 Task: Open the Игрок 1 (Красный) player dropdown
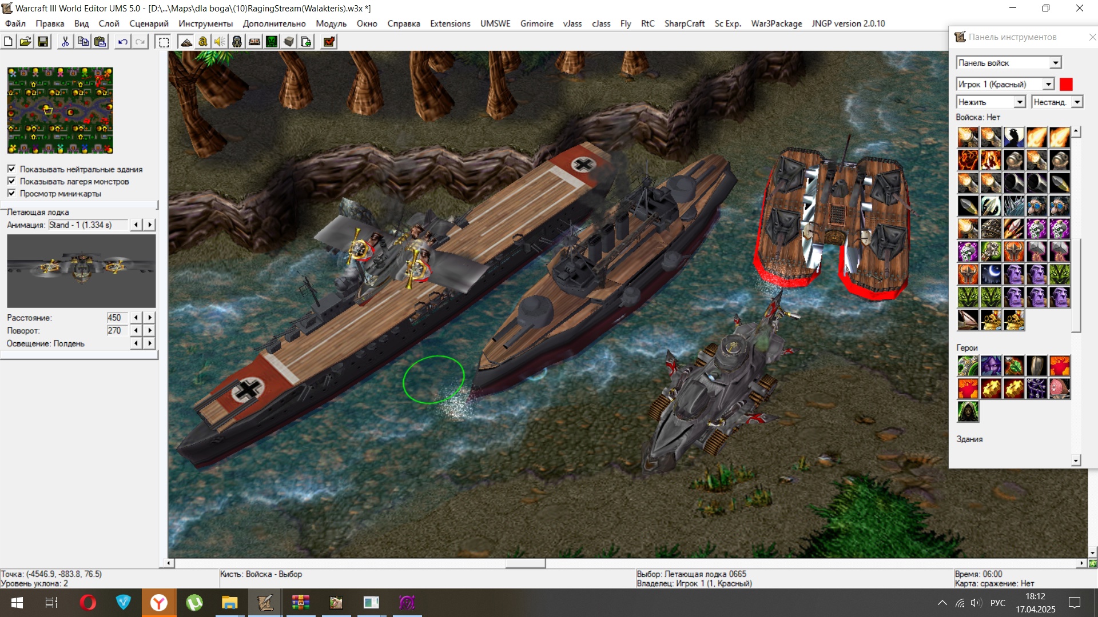coord(1048,84)
